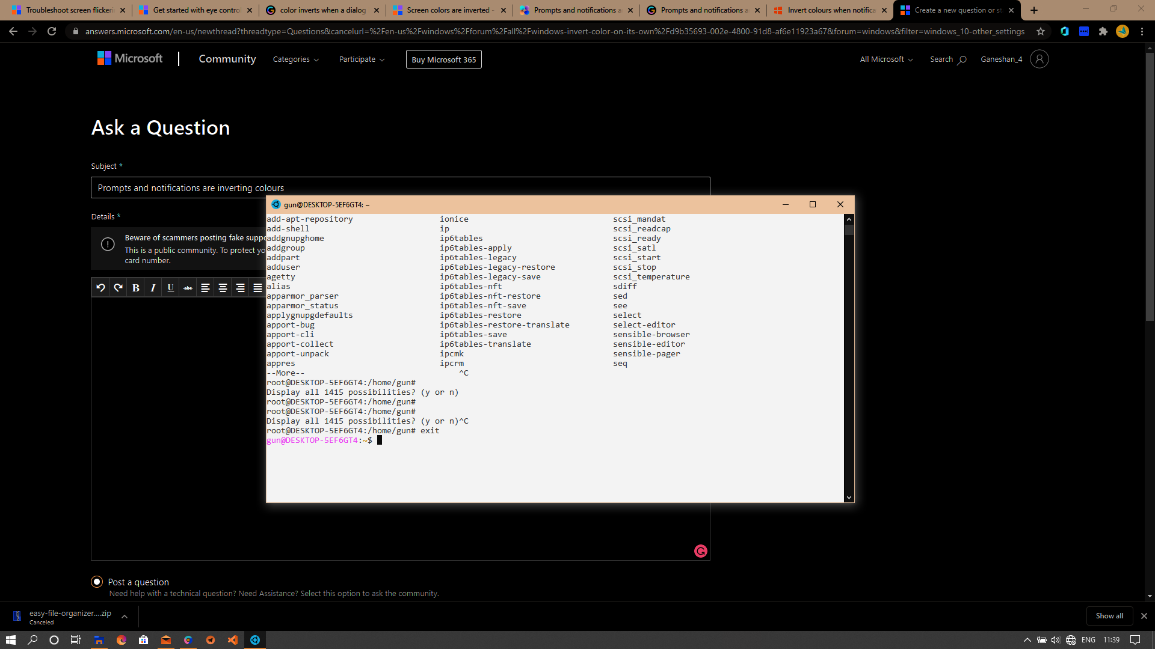
Task: Expand the All Microsoft menu
Action: click(x=886, y=59)
